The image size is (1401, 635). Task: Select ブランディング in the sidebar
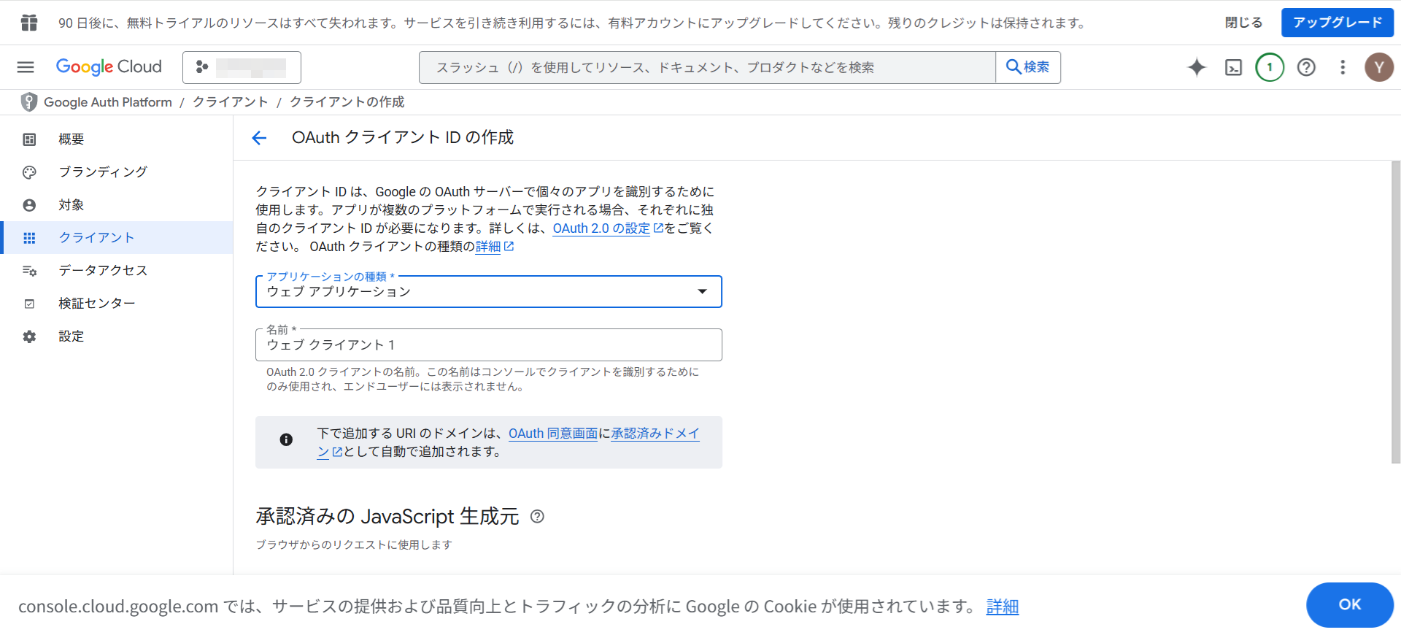pyautogui.click(x=103, y=172)
